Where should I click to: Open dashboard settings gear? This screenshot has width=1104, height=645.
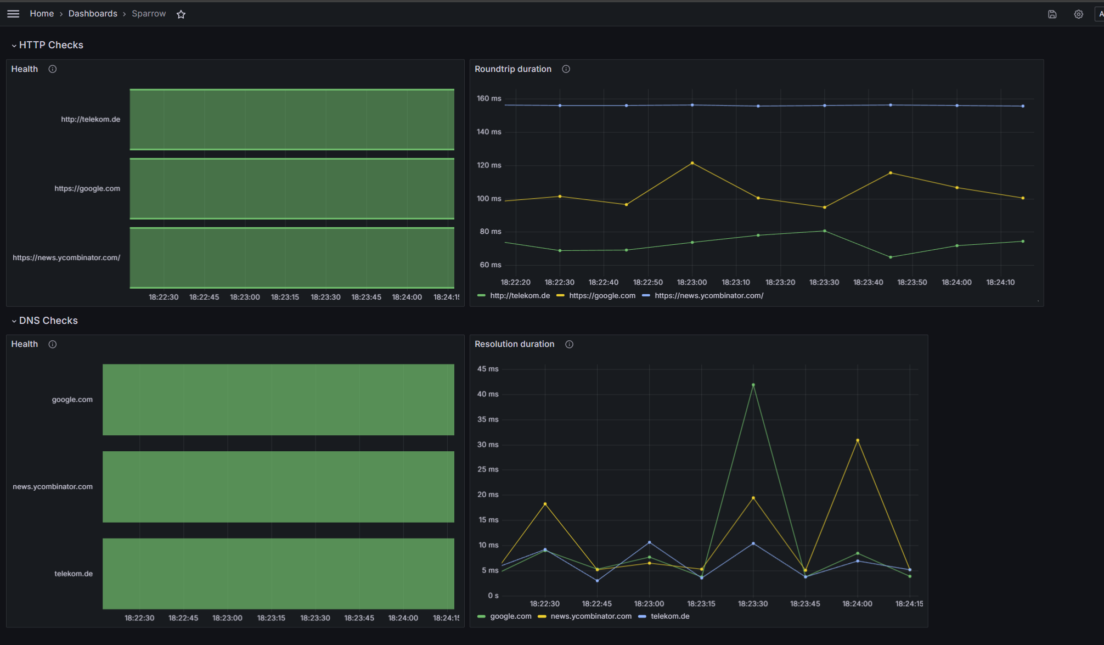[x=1078, y=14]
